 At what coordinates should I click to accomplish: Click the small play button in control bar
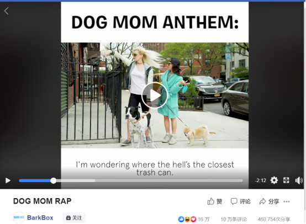tap(8, 180)
